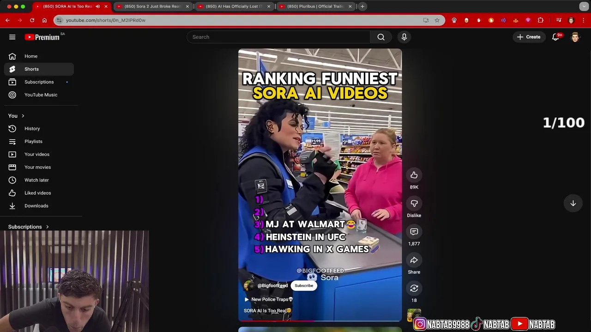Click the browser home icon
Screen dimensions: 591x332
pyautogui.click(x=44, y=20)
